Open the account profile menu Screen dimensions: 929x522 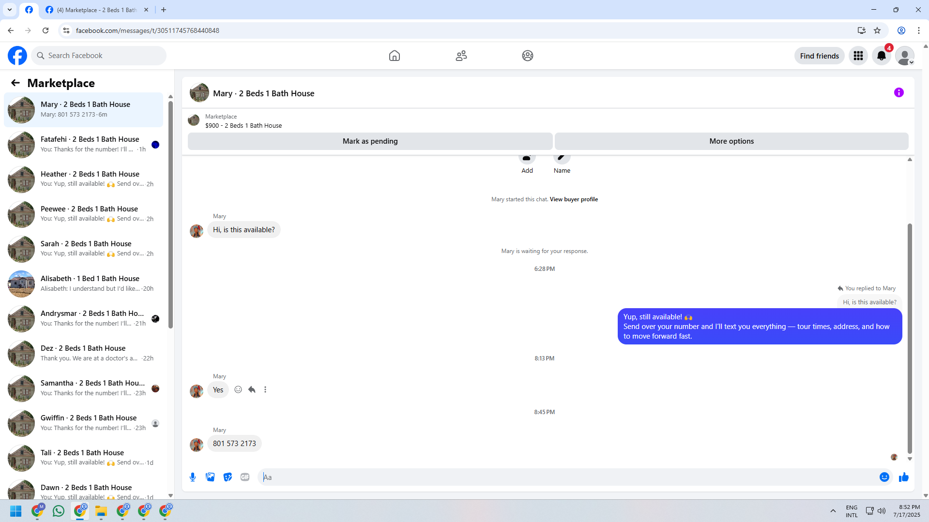pyautogui.click(x=905, y=56)
